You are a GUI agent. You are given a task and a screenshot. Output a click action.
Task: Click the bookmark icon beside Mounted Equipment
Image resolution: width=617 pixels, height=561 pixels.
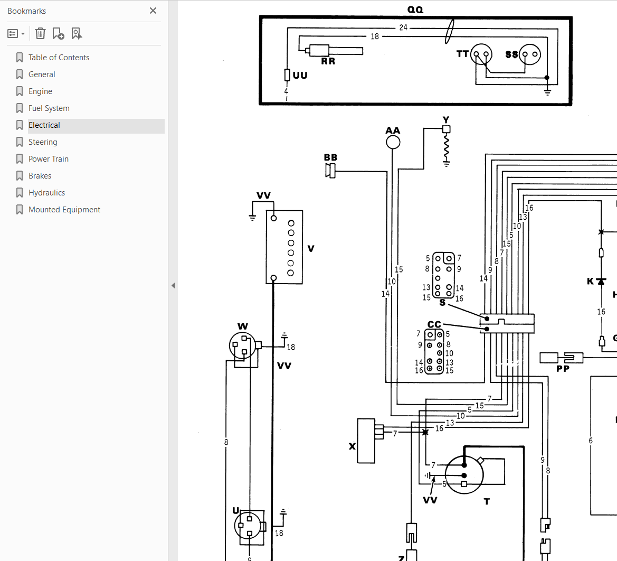pos(20,210)
